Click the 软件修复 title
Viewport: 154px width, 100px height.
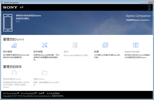coord(38,52)
